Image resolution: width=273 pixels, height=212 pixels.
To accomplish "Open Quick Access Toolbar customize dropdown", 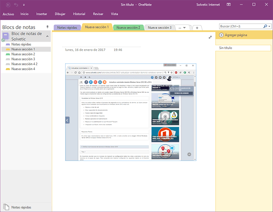I will 24,5.
